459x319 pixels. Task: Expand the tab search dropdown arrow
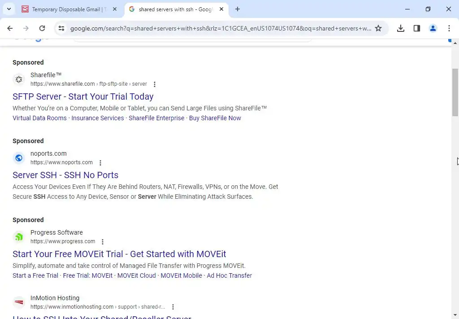[x=9, y=9]
